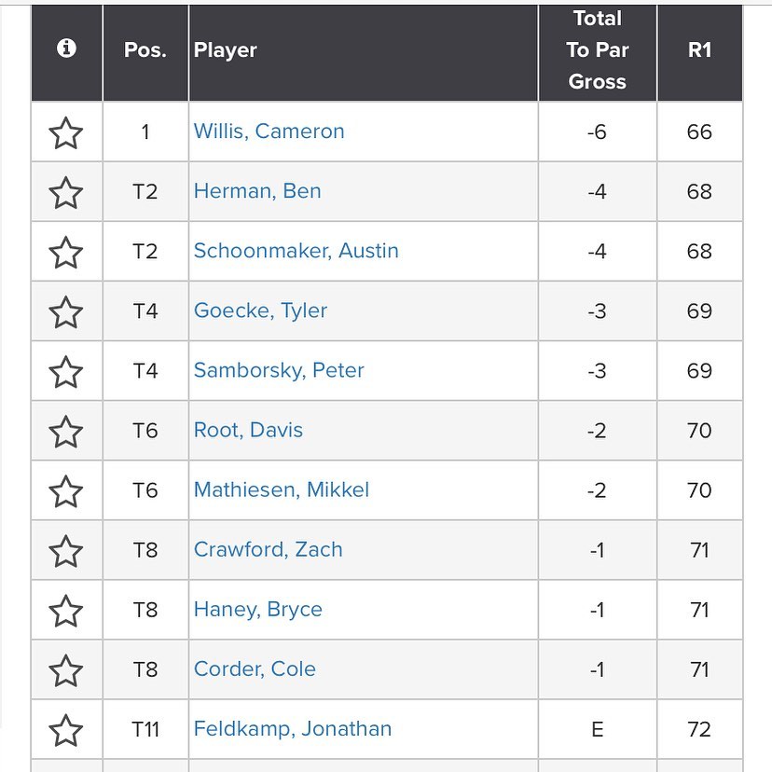Sort by Total To Par Gross header
The width and height of the screenshot is (772, 772).
(x=597, y=50)
